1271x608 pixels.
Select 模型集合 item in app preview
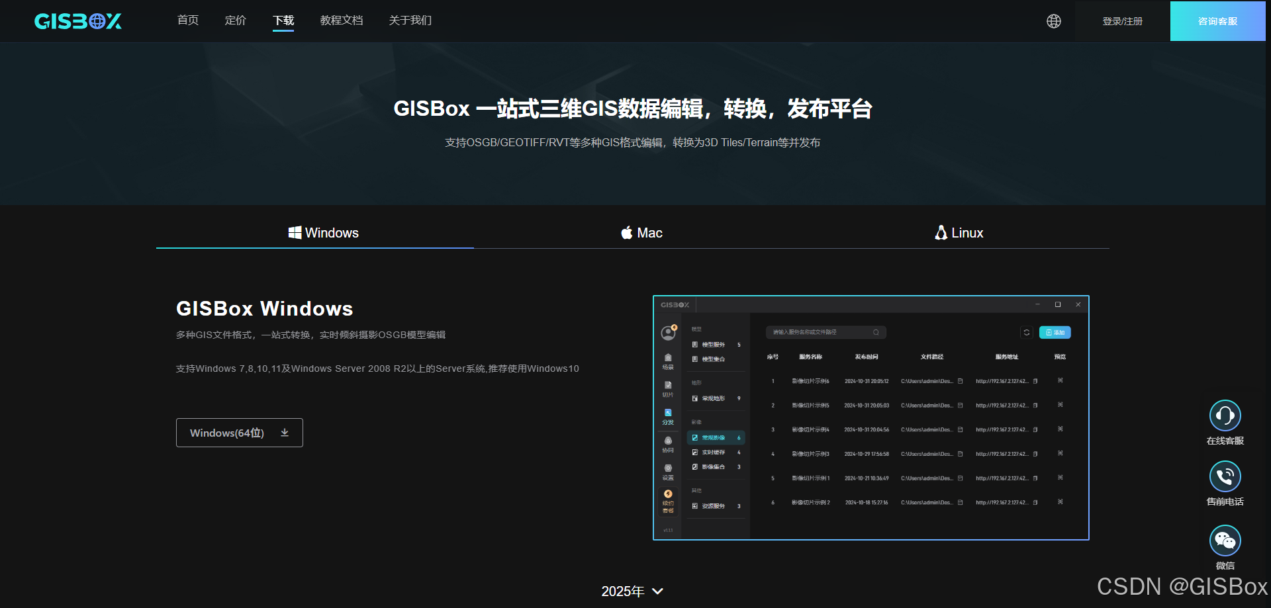[716, 359]
